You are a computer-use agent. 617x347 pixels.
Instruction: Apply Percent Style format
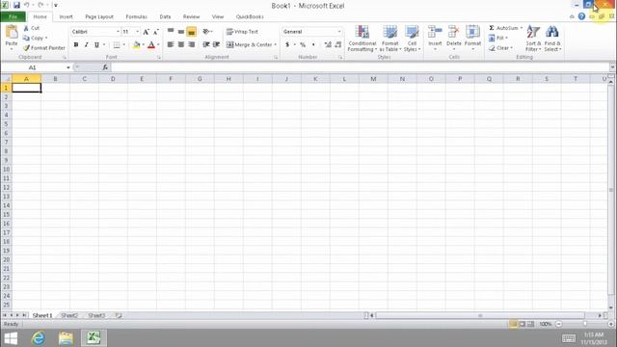(303, 45)
